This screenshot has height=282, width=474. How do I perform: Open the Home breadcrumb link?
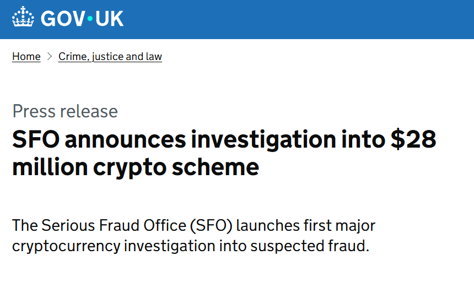[x=26, y=57]
